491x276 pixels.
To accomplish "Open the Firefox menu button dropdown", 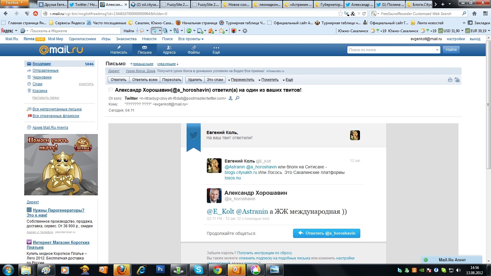I will 14,3.
